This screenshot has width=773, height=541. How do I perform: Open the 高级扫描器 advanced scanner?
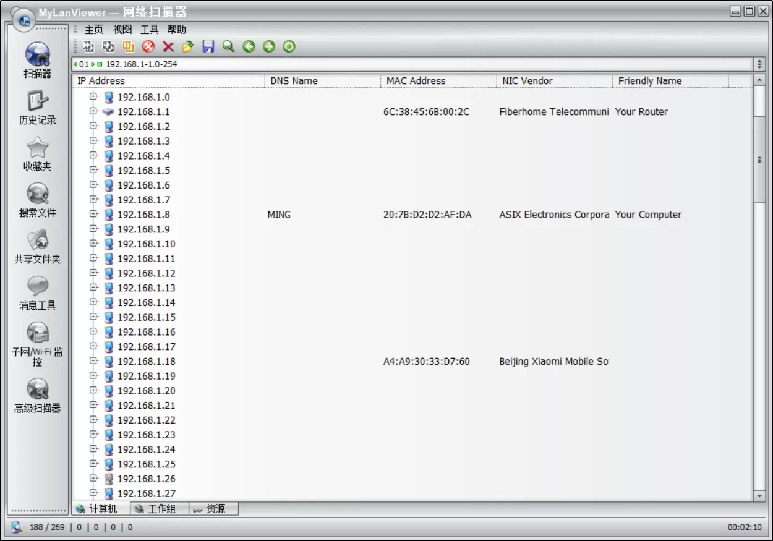[38, 396]
